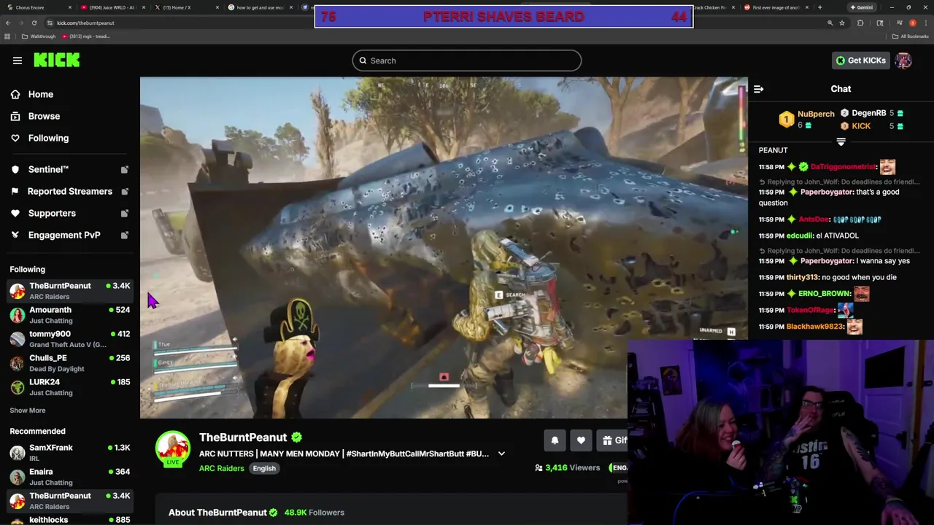Open the hamburger menu beside Kick logo
The width and height of the screenshot is (934, 525).
18,61
